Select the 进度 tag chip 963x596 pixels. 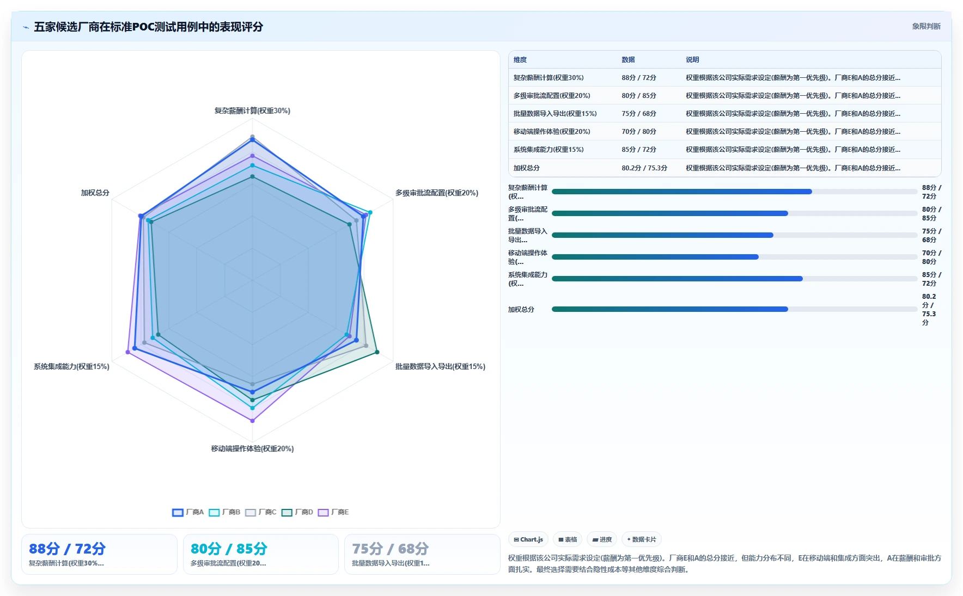click(602, 539)
